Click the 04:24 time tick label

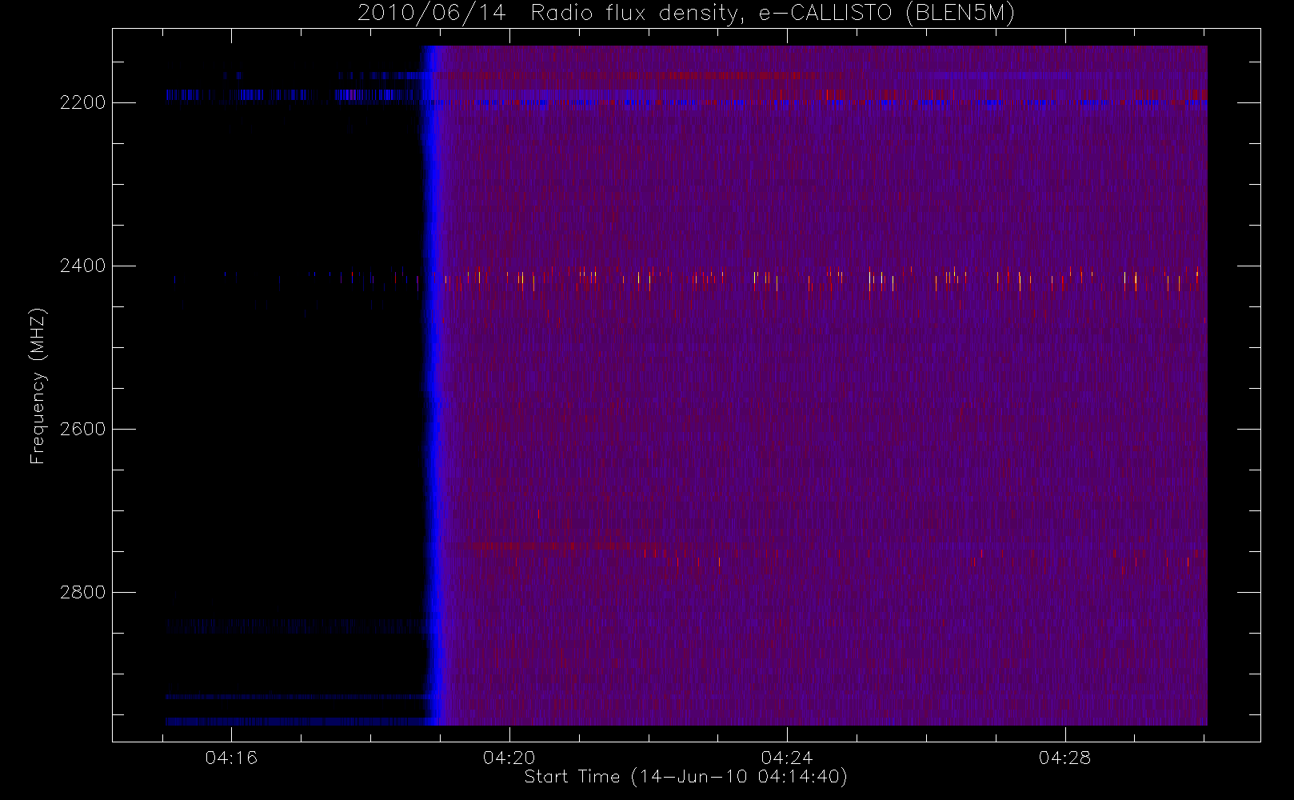(787, 758)
